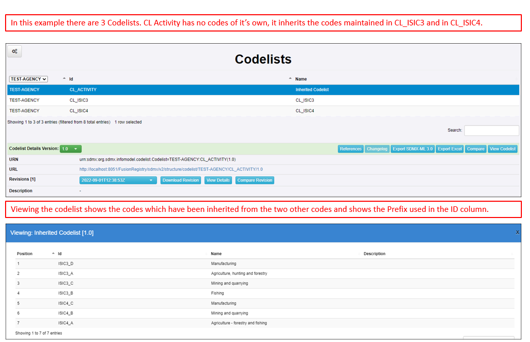Open the settings cog icon top left
530x342 pixels.
14,51
